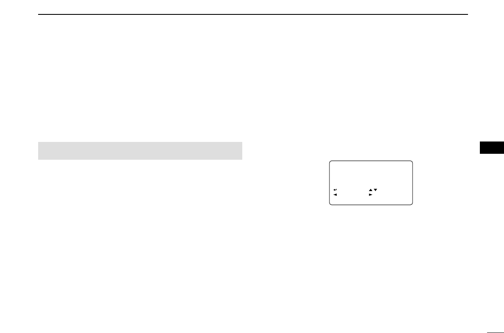
Task: Click the left end of the top horizontal rule
Action: point(39,14)
